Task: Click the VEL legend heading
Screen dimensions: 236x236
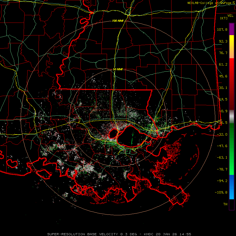Action: click(x=230, y=16)
